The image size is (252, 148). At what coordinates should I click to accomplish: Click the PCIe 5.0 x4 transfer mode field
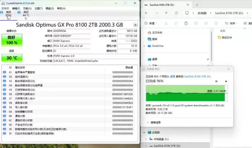tap(72, 46)
